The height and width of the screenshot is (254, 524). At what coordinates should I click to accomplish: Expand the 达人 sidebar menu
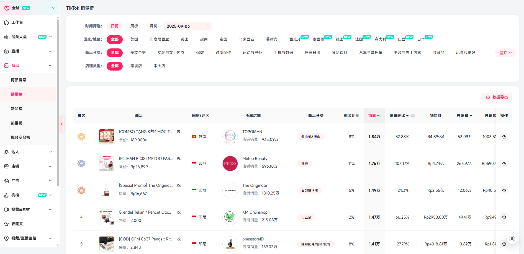(x=28, y=152)
